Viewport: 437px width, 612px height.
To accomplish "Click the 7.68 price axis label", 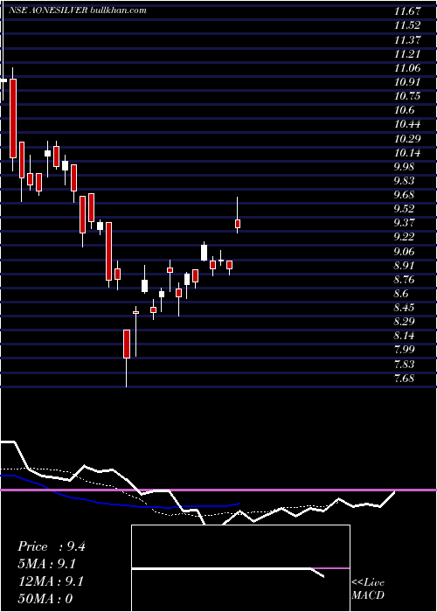I will click(x=405, y=379).
